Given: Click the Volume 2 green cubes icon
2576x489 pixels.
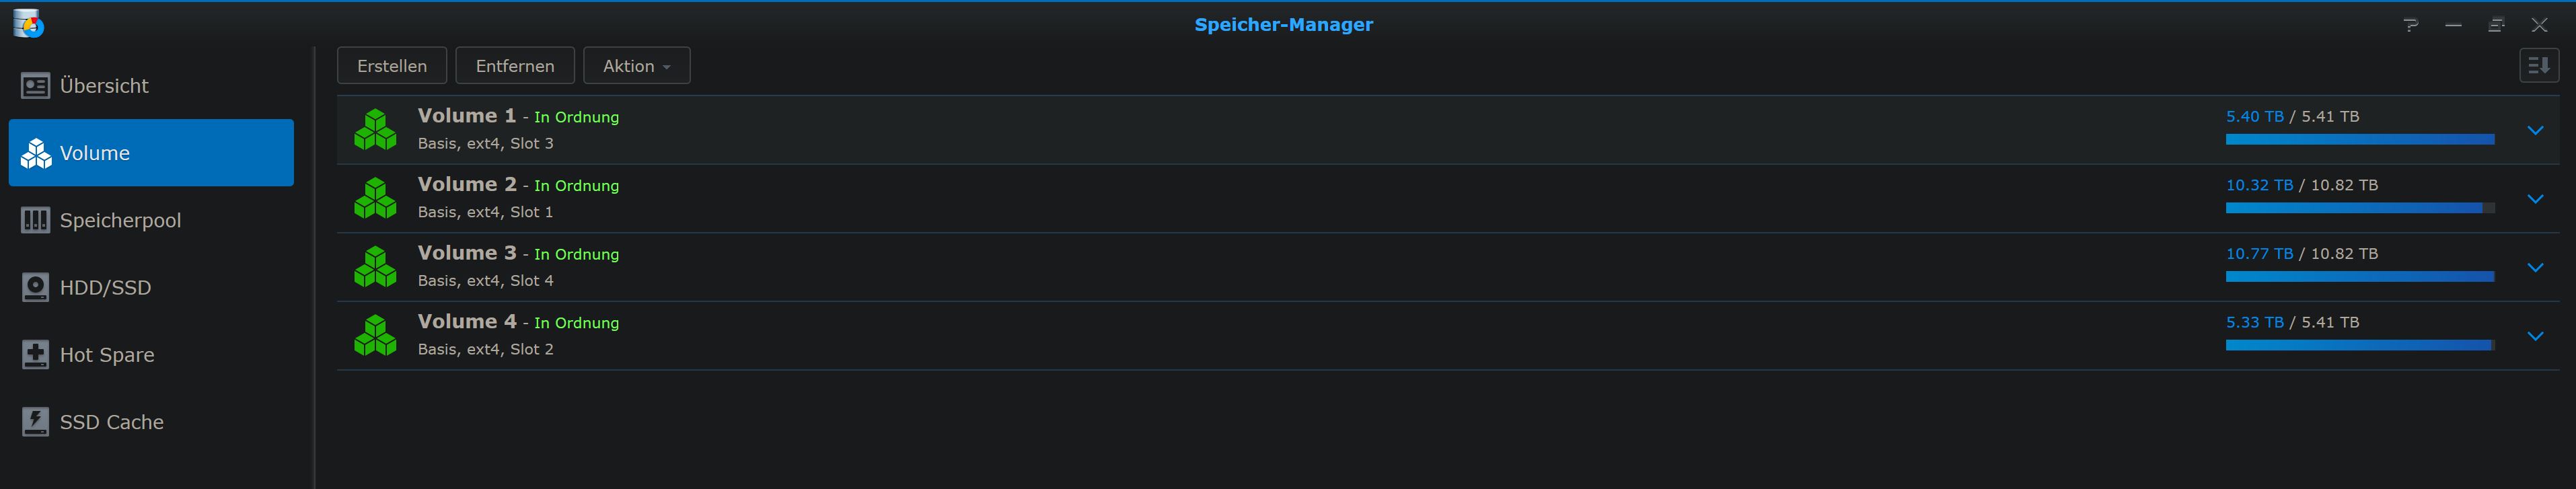Looking at the screenshot, I should click(x=375, y=199).
